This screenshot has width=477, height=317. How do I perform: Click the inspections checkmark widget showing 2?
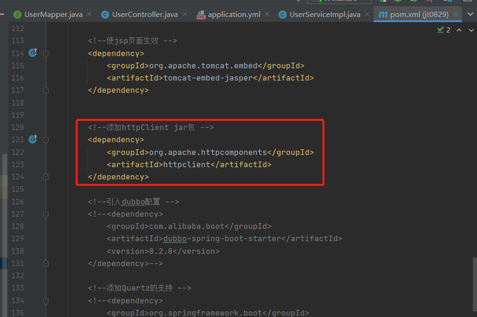tap(444, 30)
